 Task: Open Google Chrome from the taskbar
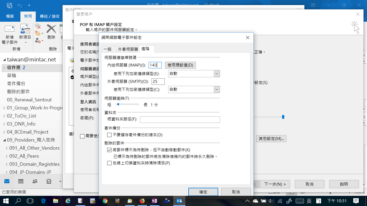click(x=105, y=201)
